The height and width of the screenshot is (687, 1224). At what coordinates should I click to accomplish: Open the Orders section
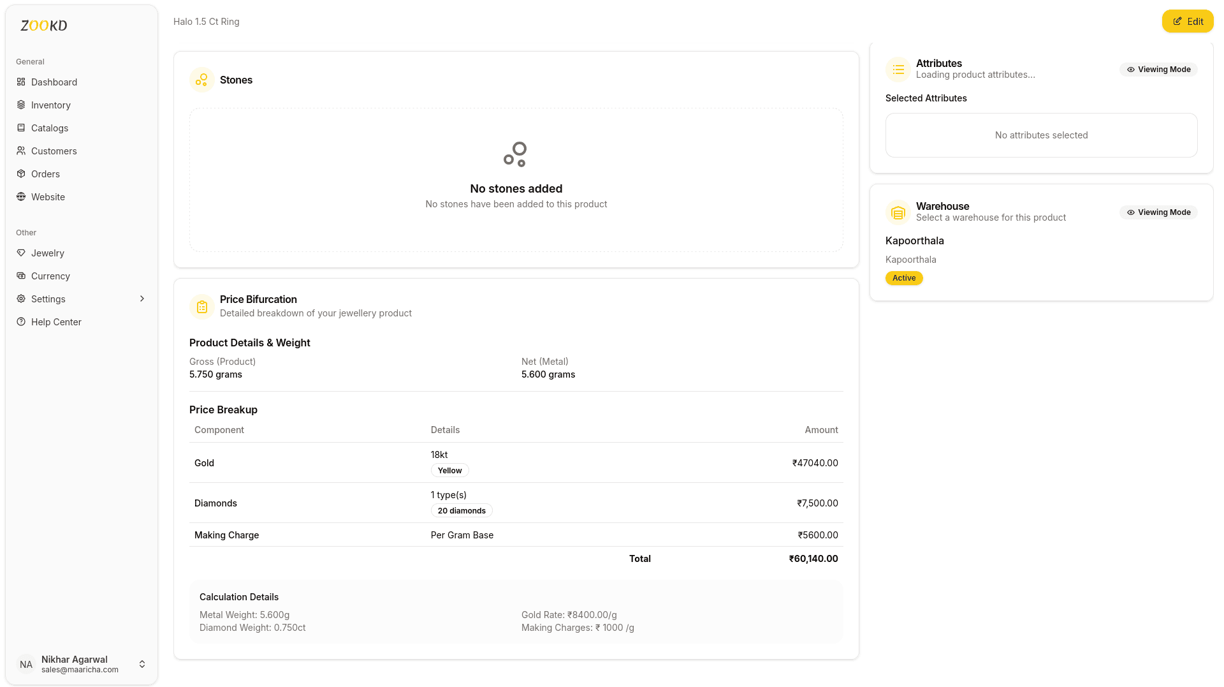coord(44,174)
